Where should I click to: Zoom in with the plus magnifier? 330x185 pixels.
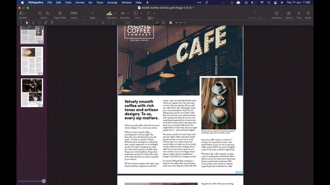click(47, 13)
